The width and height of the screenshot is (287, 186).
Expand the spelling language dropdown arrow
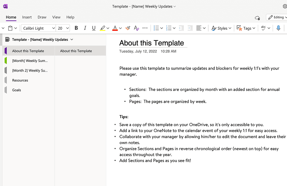coord(269,28)
